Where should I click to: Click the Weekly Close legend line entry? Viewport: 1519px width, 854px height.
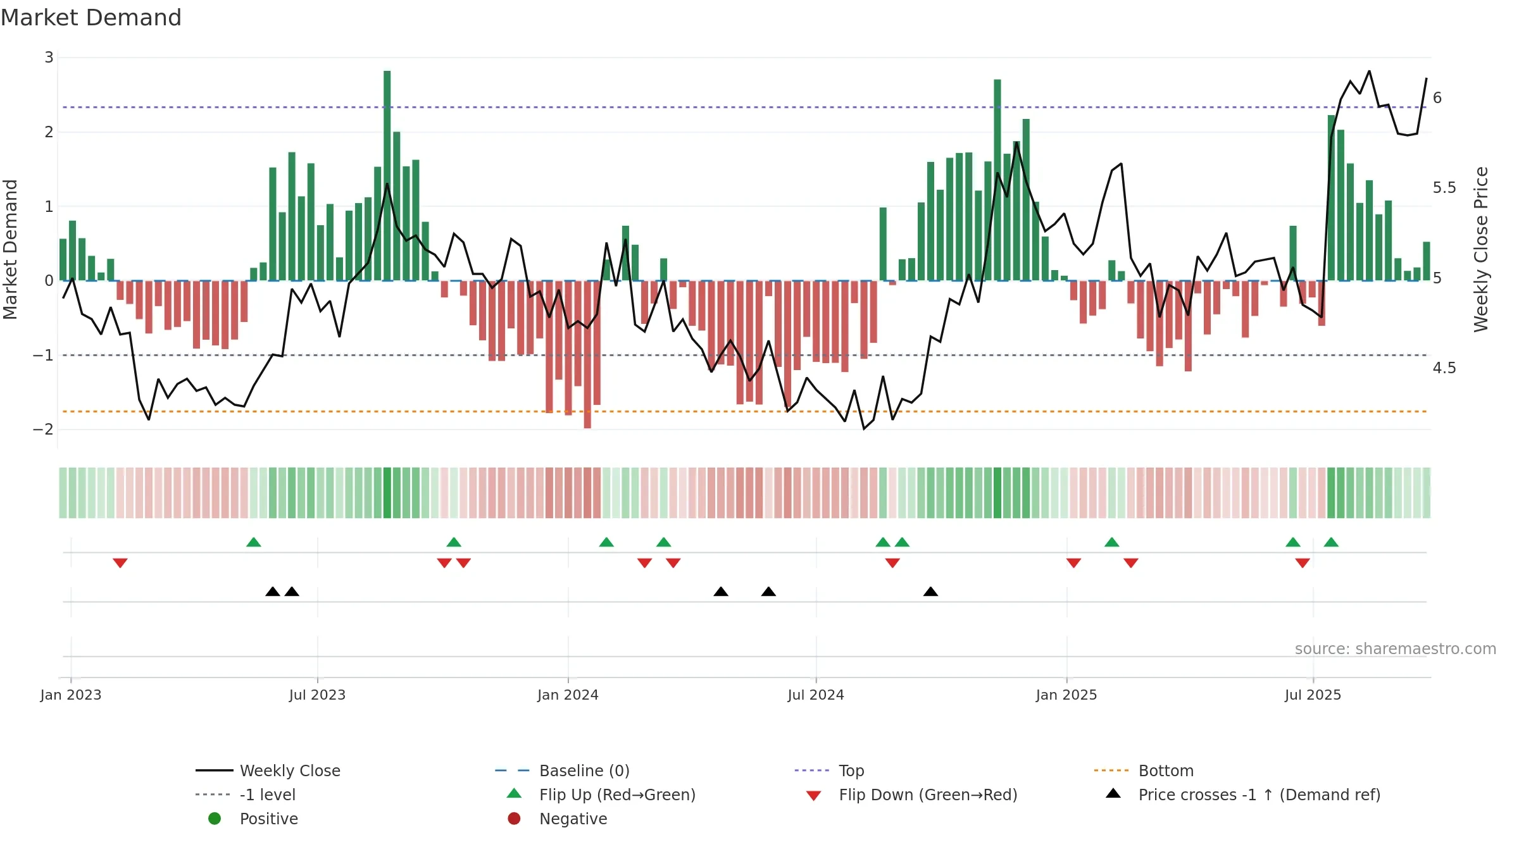(268, 770)
